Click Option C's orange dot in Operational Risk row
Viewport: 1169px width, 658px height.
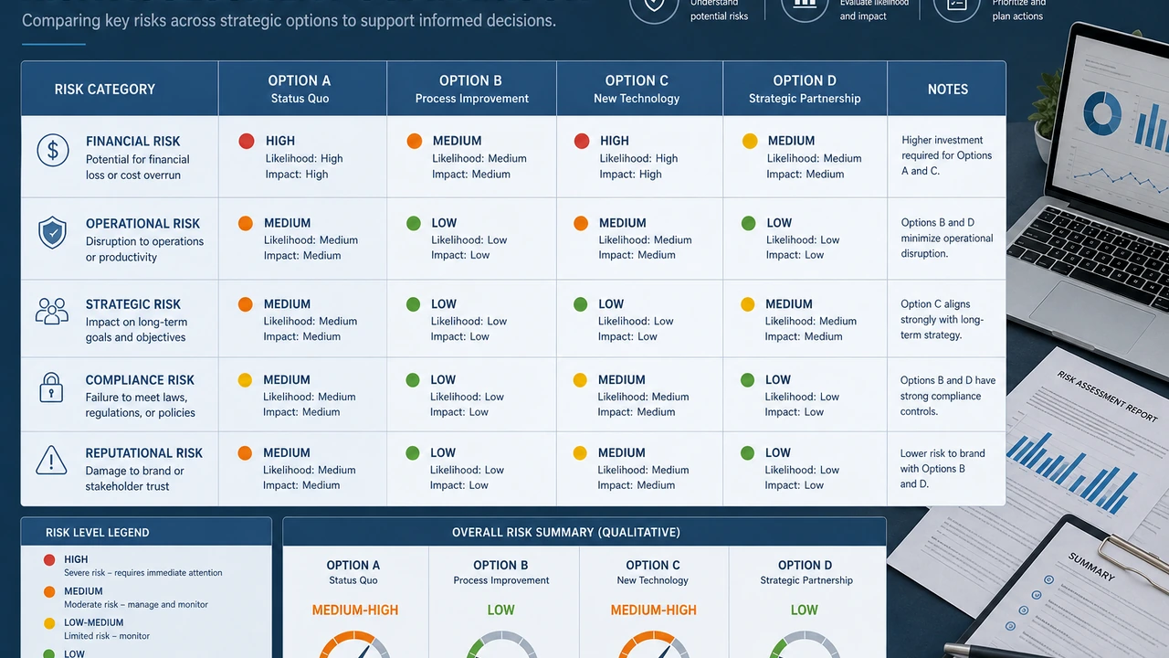pos(581,223)
